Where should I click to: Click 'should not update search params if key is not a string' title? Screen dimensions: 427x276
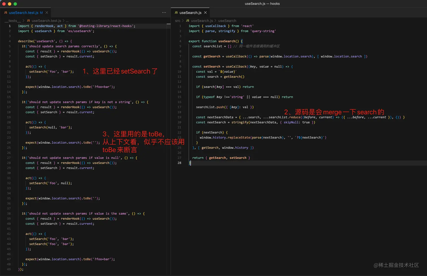80,102
